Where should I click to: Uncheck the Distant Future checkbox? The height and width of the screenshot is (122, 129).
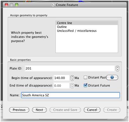point(85,85)
